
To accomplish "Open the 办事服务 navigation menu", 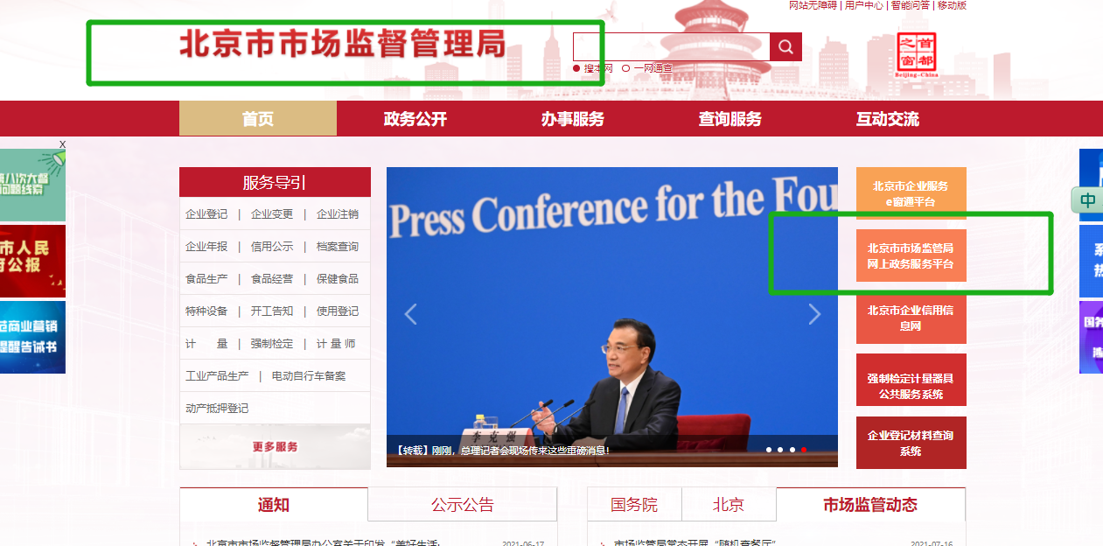I will point(573,119).
